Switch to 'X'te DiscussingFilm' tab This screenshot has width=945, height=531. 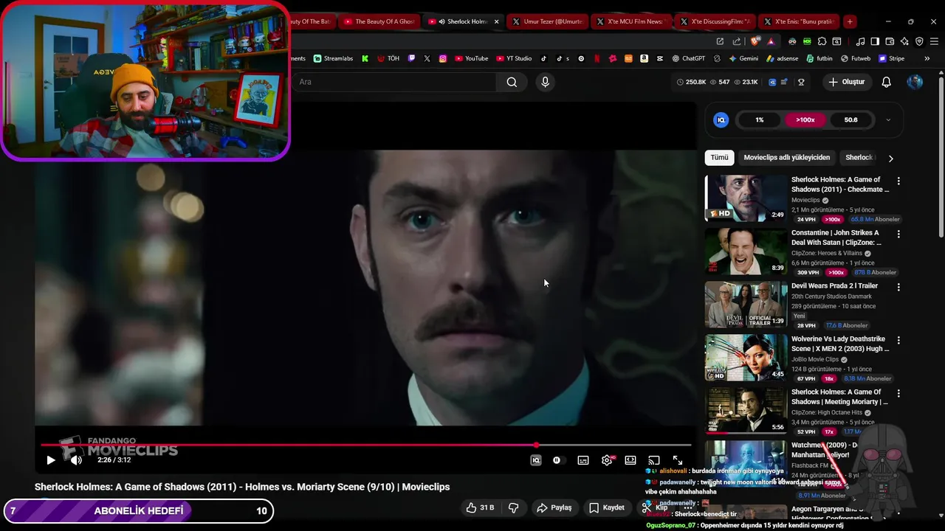(x=715, y=21)
